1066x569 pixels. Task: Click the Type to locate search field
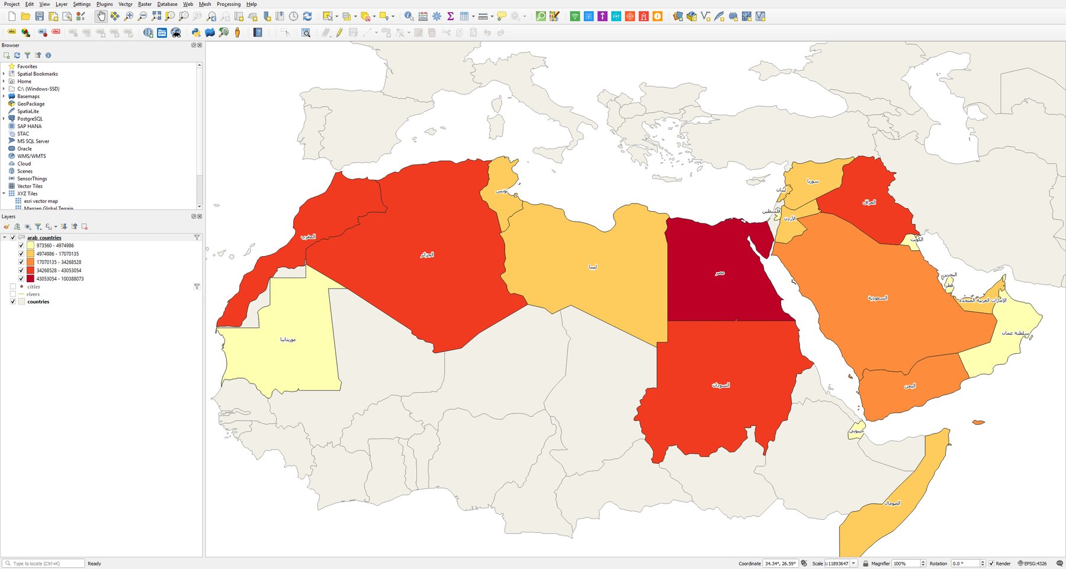tap(43, 564)
